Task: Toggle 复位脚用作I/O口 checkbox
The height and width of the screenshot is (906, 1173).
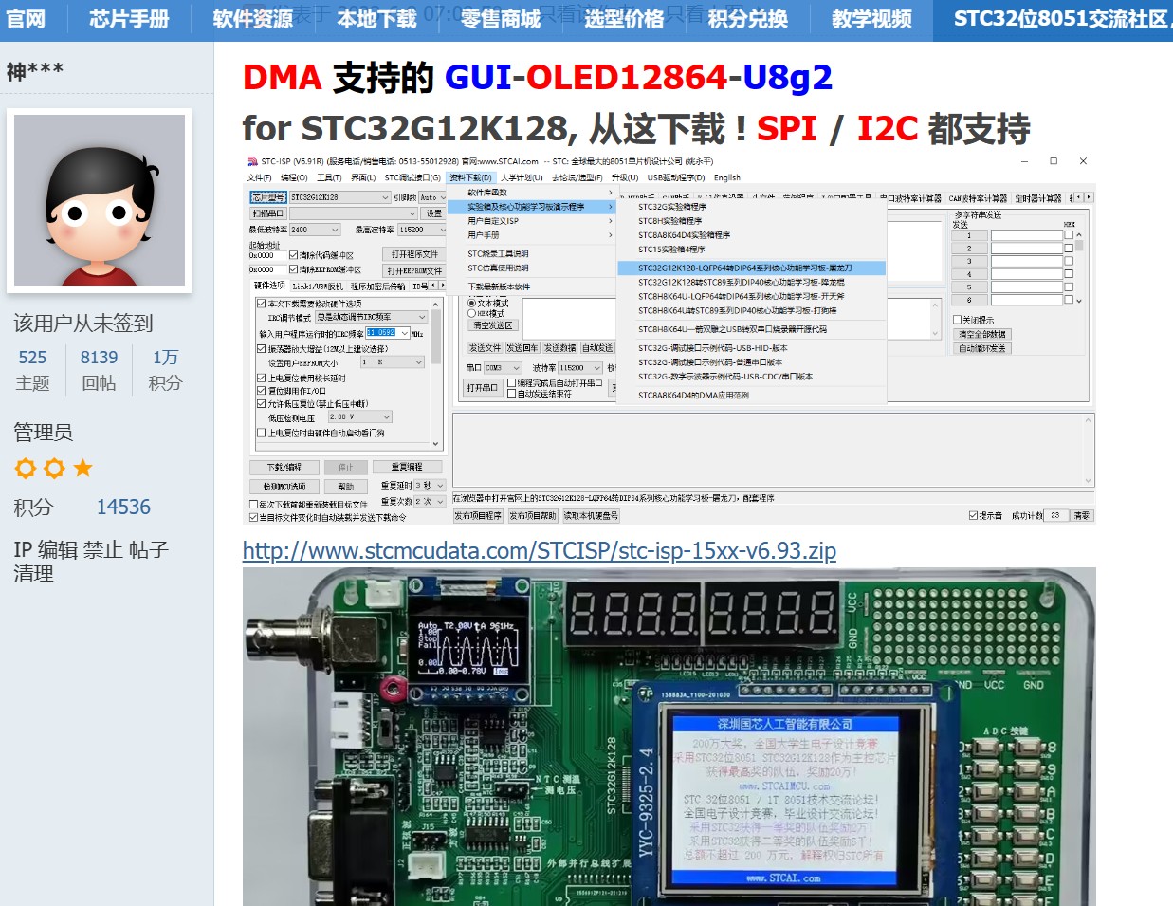Action: (261, 391)
